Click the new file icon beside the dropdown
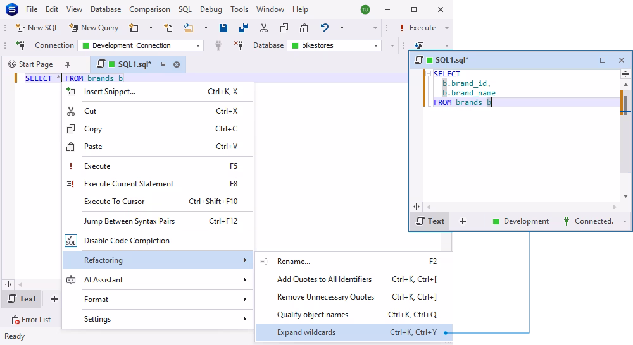 (168, 28)
